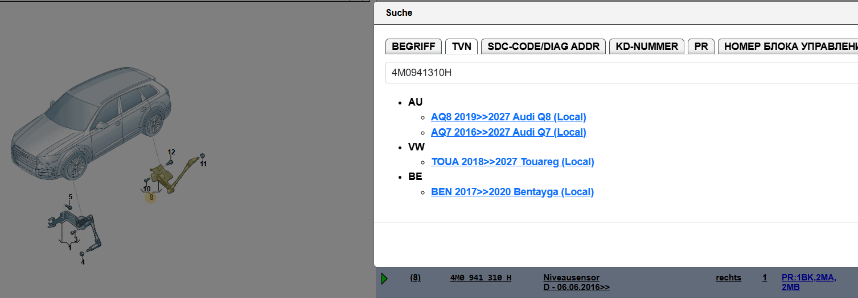Click part callout 1 in diagram
Screen dimensions: 858x298
click(69, 247)
